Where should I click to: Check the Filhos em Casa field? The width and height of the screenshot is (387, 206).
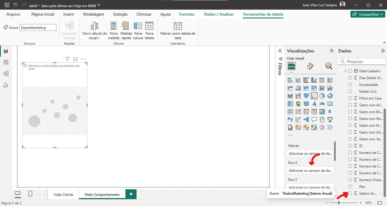click(350, 98)
